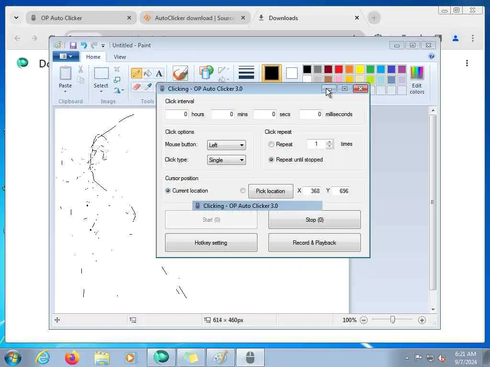Viewport: 490px width, 367px height.
Task: Open the Click type dropdown showing Single
Action: 226,160
